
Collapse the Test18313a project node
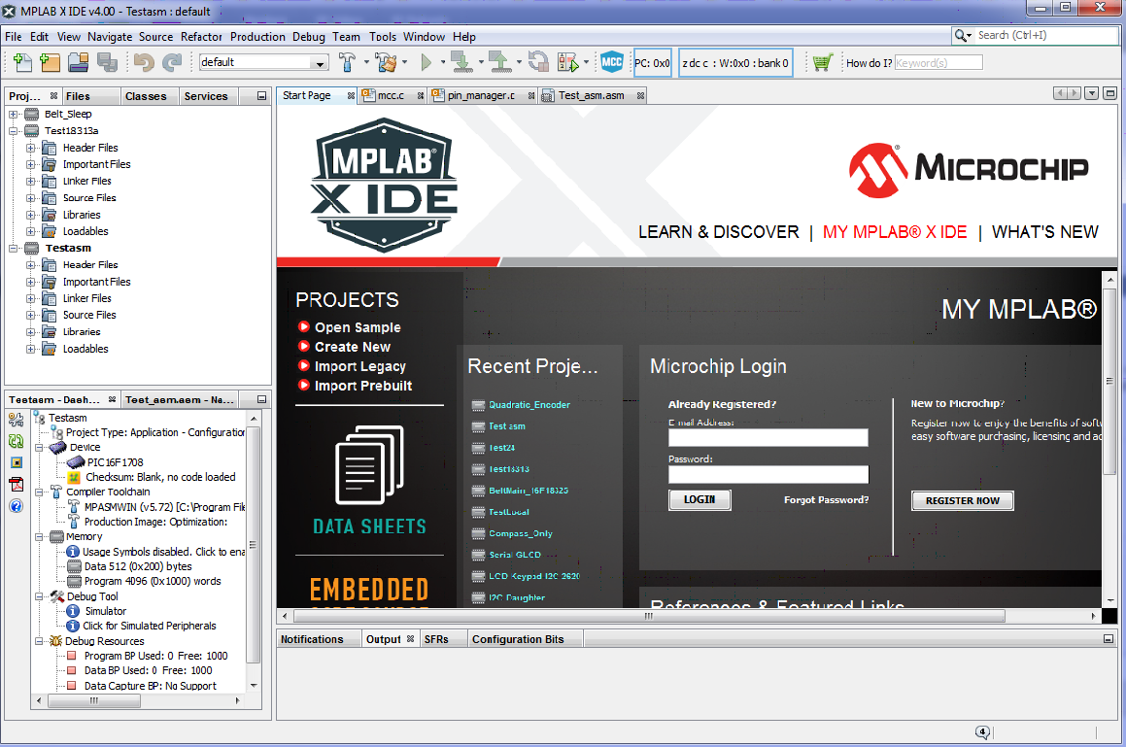pos(13,131)
